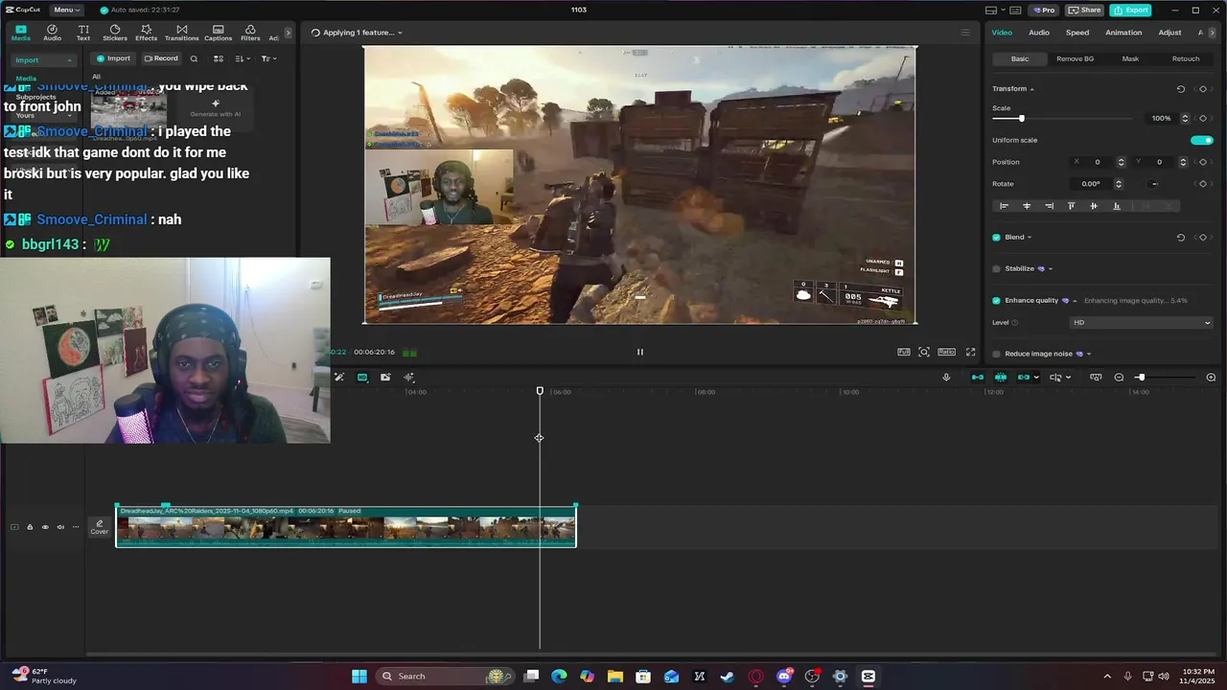Screen dimensions: 1227x690
Task: Click the Export button
Action: tap(1131, 10)
